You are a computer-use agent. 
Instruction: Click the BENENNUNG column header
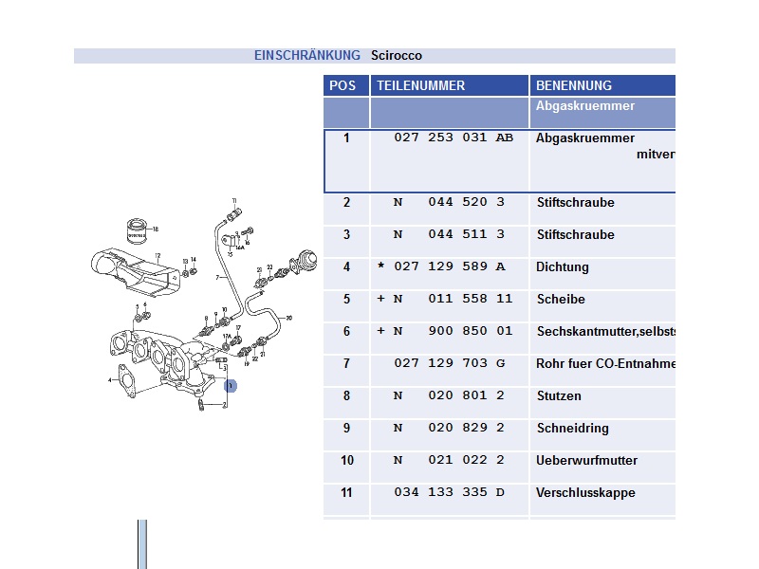[573, 85]
